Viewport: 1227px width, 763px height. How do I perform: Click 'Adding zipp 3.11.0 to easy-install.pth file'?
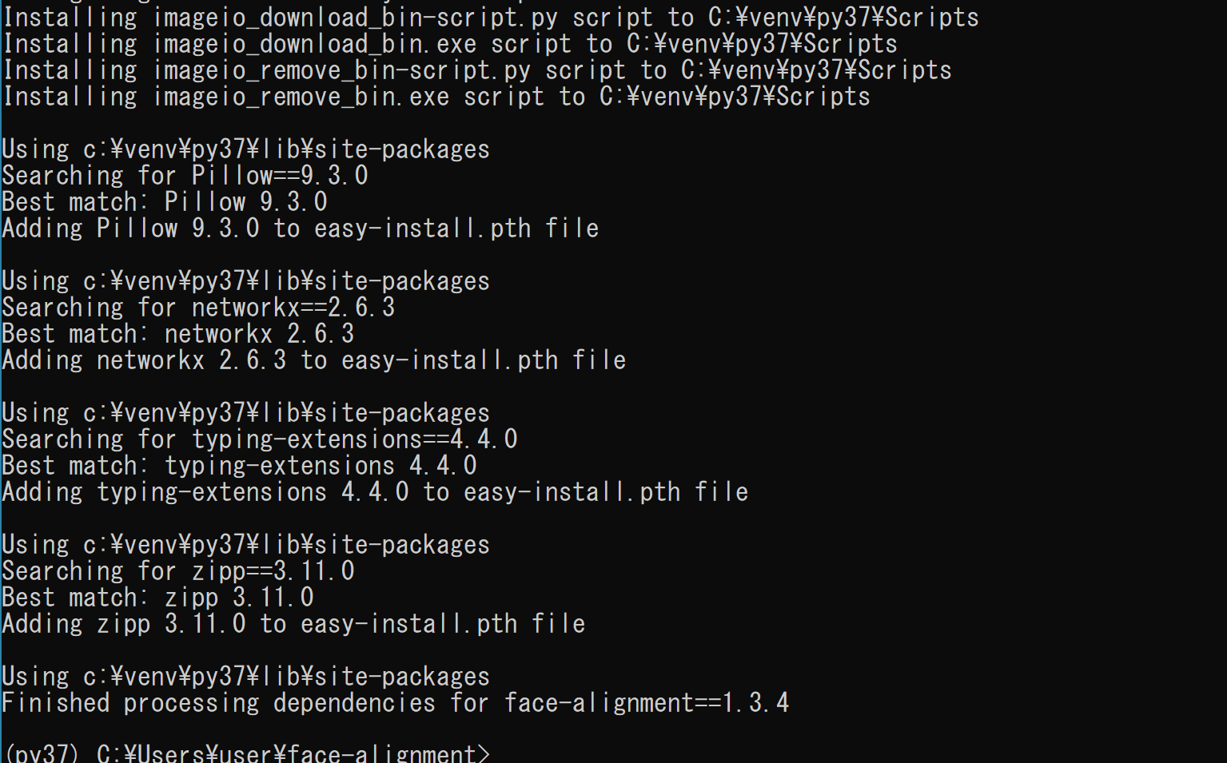coord(294,623)
